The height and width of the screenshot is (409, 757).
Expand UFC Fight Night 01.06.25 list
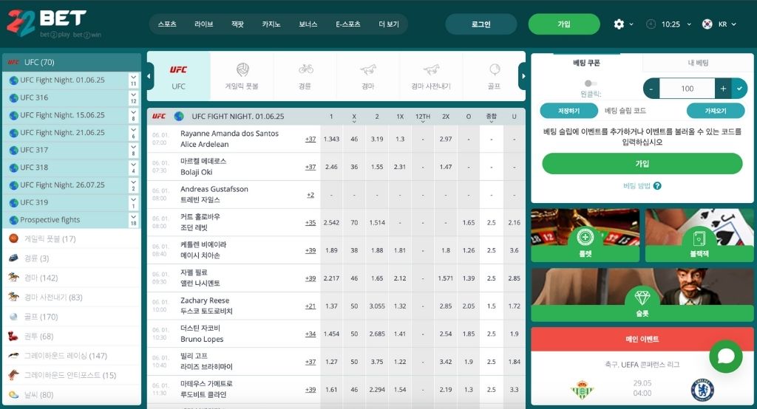[x=133, y=80]
